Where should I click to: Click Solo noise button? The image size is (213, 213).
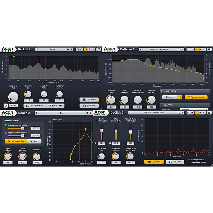point(175,162)
